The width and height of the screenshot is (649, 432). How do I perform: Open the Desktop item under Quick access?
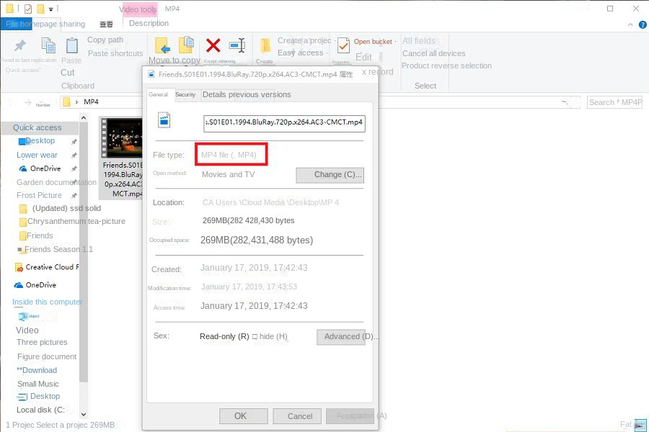37,141
